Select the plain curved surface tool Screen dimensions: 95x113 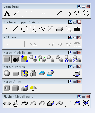point(33,103)
